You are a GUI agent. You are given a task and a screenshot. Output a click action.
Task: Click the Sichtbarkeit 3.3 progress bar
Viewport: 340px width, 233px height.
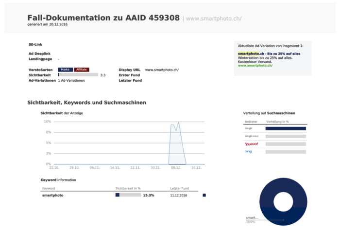point(78,75)
